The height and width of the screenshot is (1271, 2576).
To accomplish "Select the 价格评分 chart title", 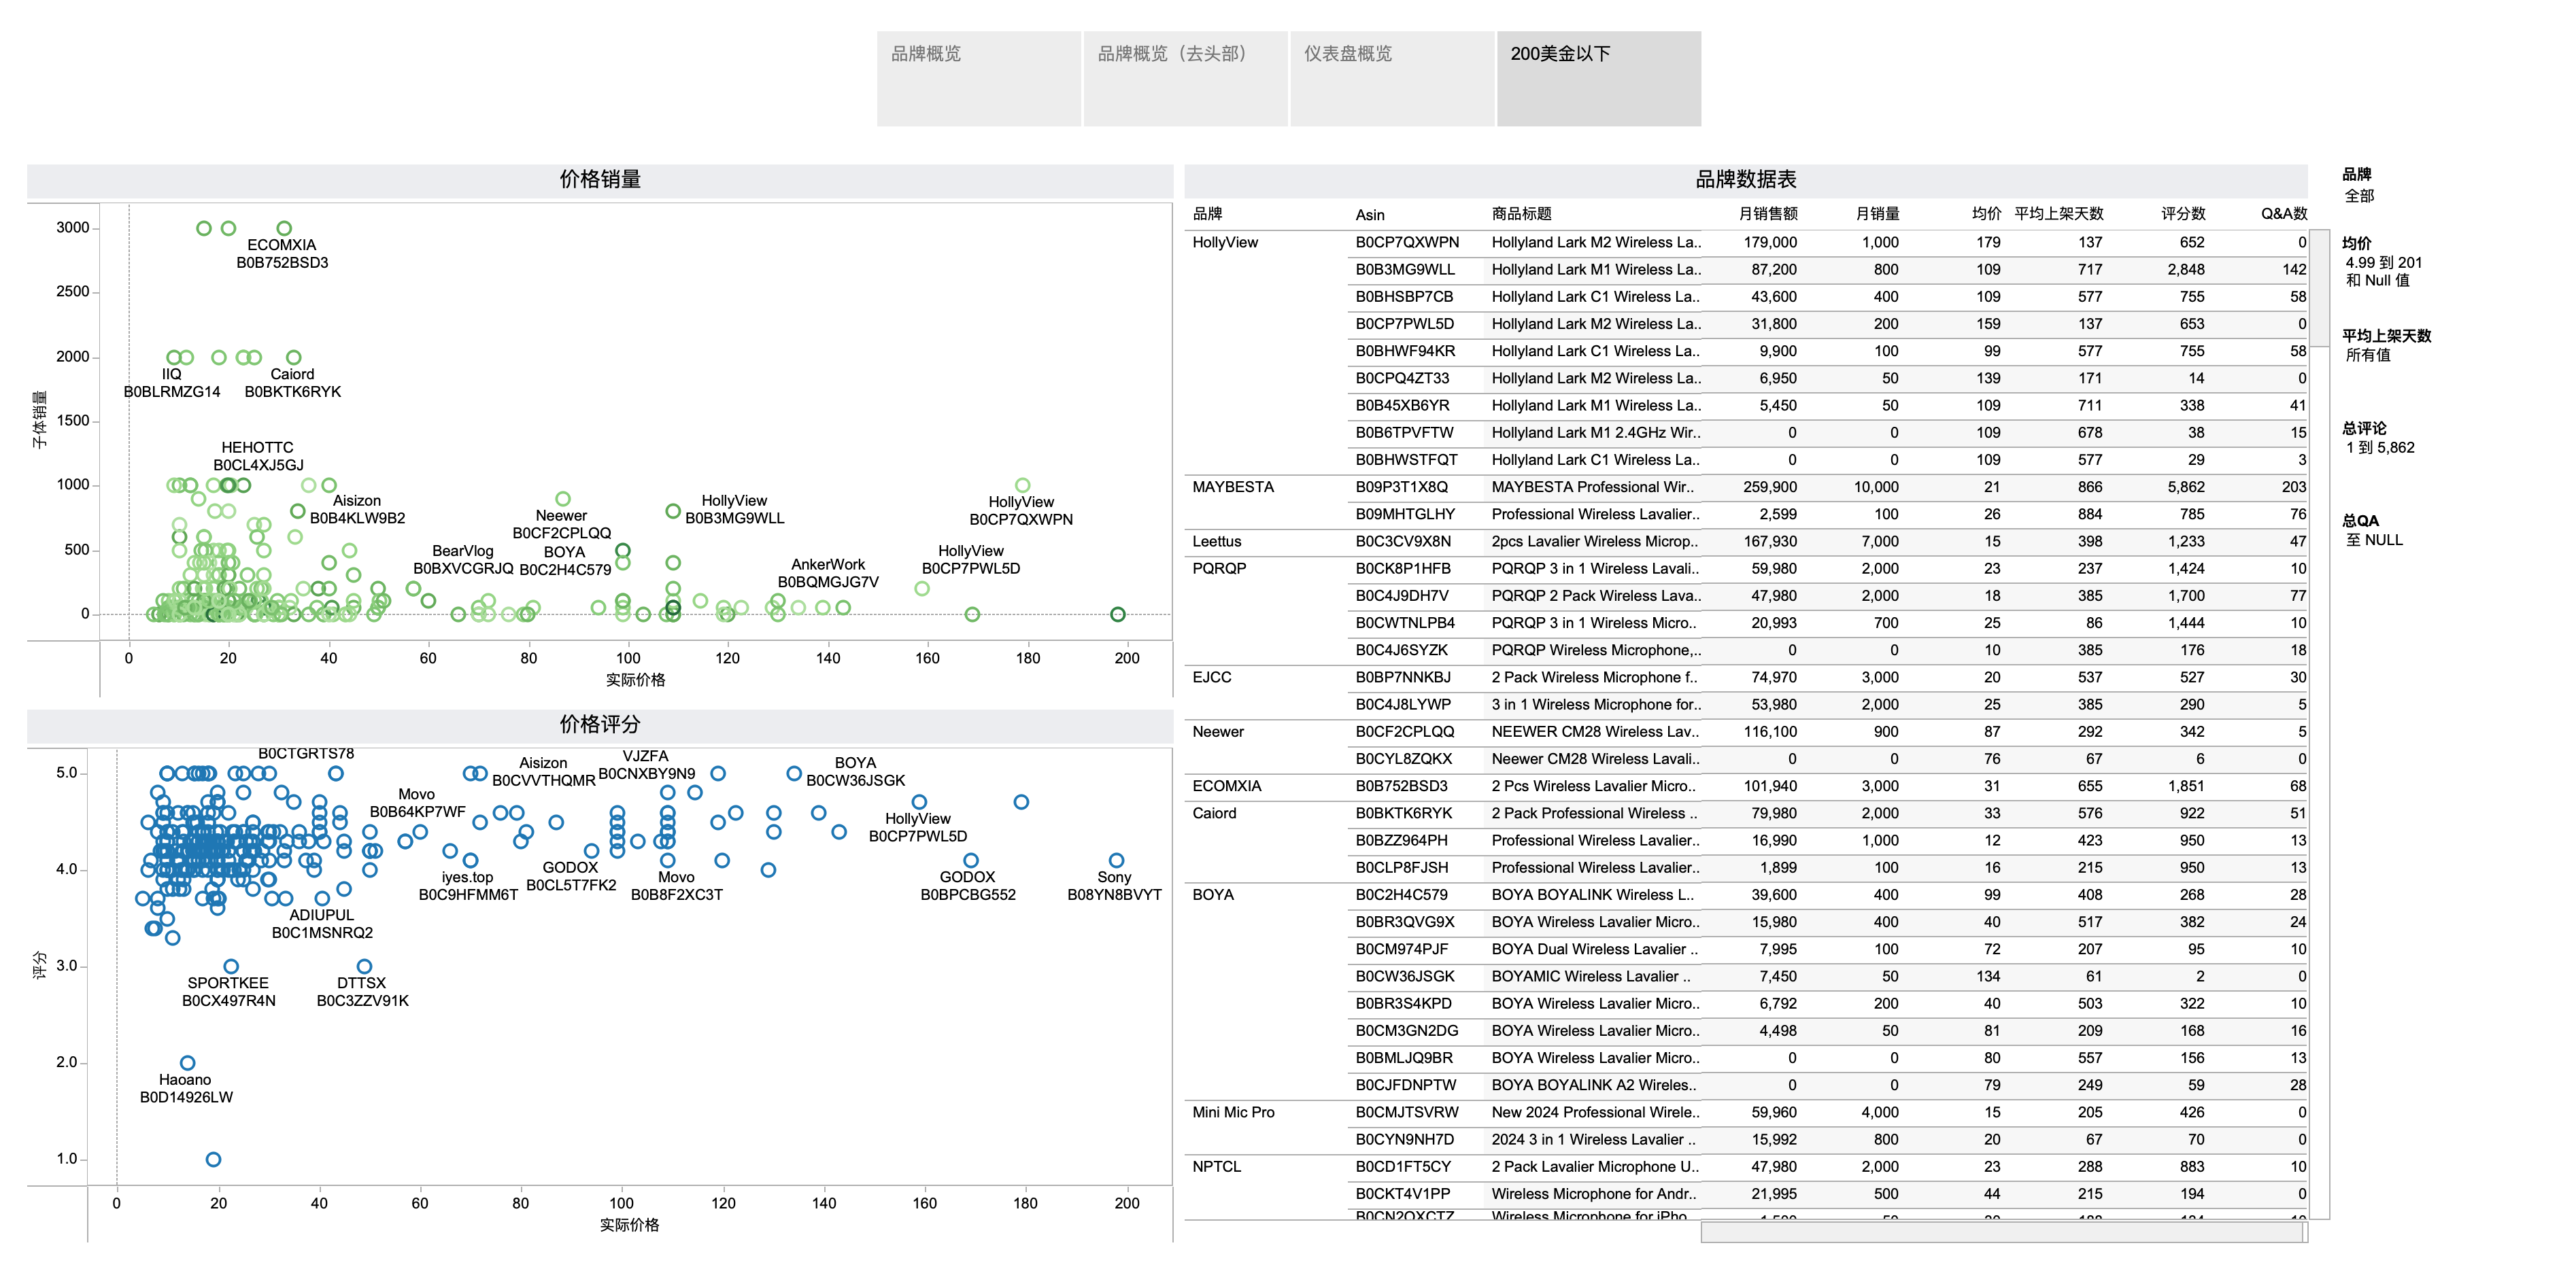I will click(600, 725).
